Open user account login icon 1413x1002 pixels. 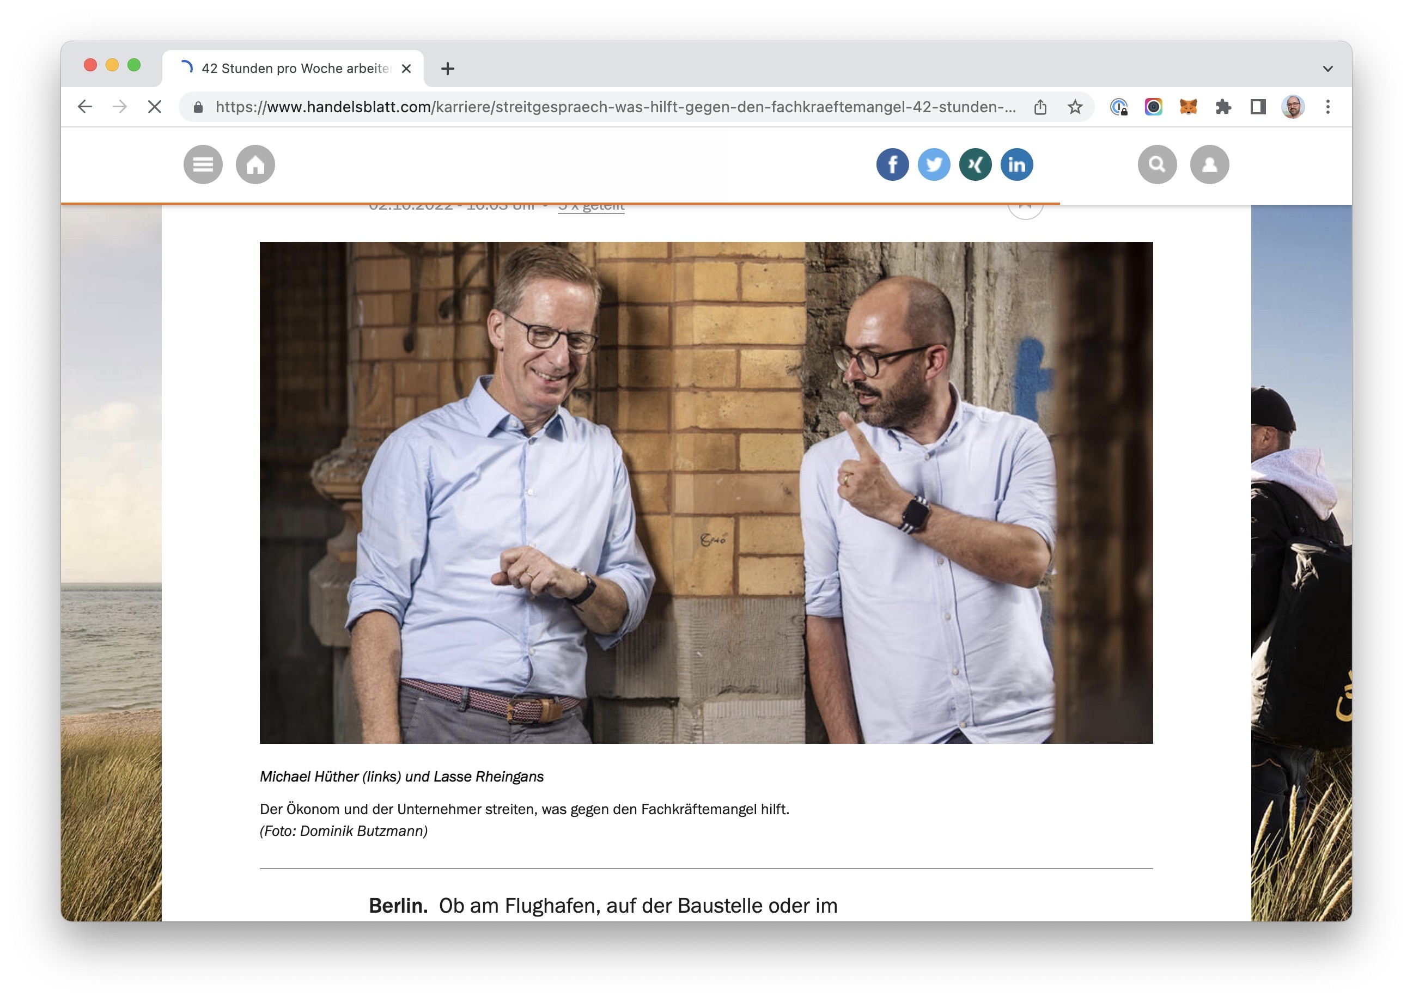[1209, 165]
